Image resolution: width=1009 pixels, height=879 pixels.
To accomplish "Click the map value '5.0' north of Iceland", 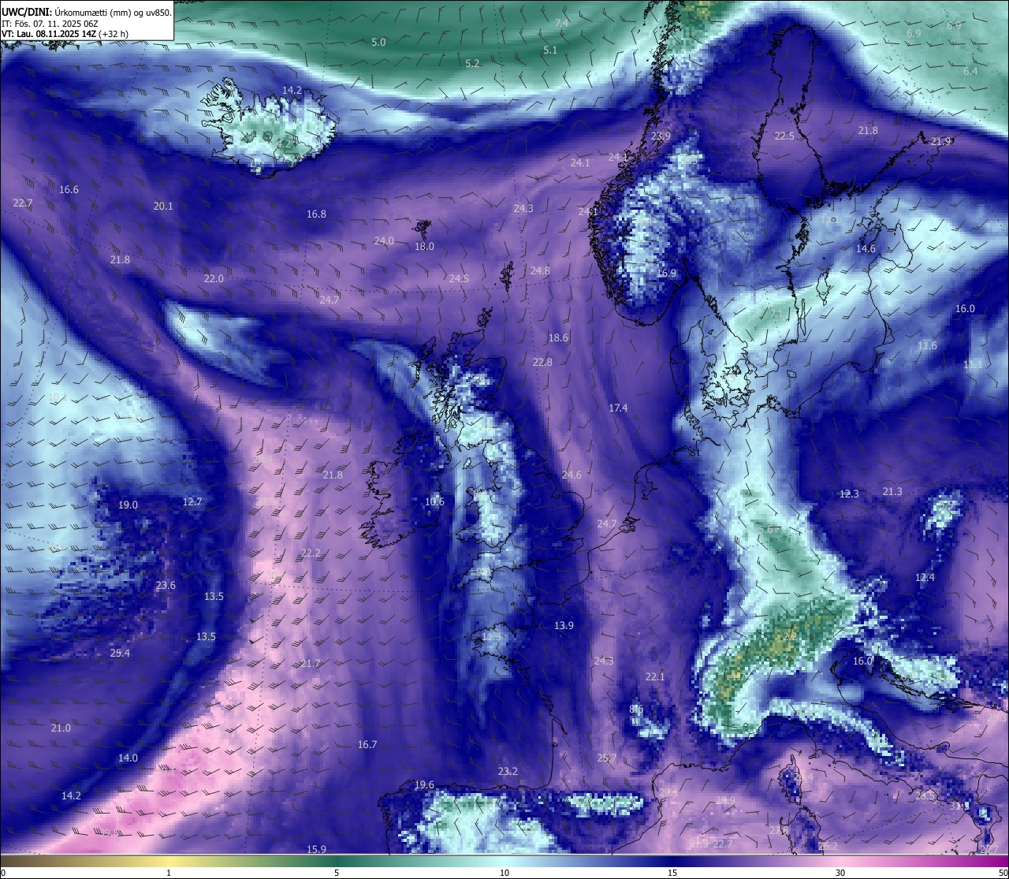I will (378, 43).
